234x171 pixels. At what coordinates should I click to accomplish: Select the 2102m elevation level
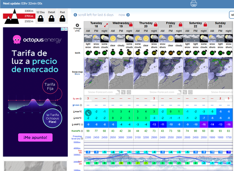coord(29,21)
